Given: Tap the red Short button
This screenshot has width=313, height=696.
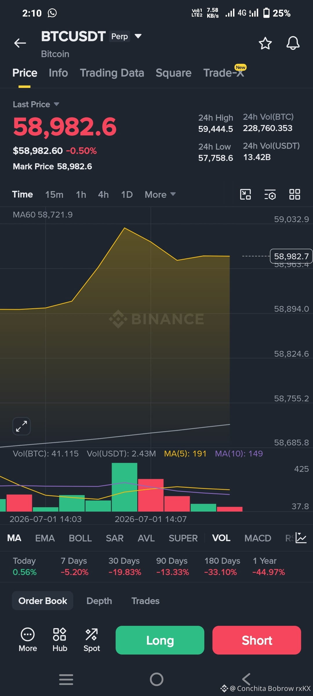Looking at the screenshot, I should click(x=257, y=640).
